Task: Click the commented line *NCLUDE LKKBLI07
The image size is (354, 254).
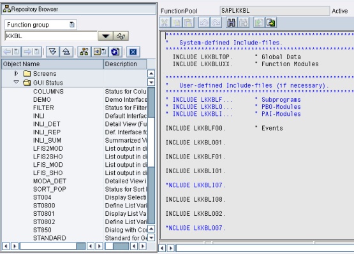Action: [x=195, y=185]
